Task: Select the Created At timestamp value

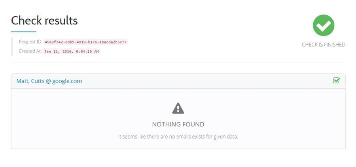Action: pyautogui.click(x=72, y=51)
